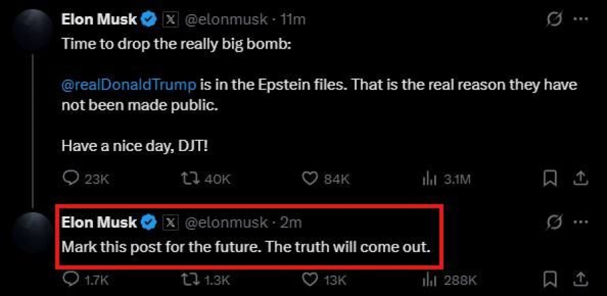Screen dimensions: 607x296
Task: Open the @realDonaldTrump mention link
Action: point(129,85)
